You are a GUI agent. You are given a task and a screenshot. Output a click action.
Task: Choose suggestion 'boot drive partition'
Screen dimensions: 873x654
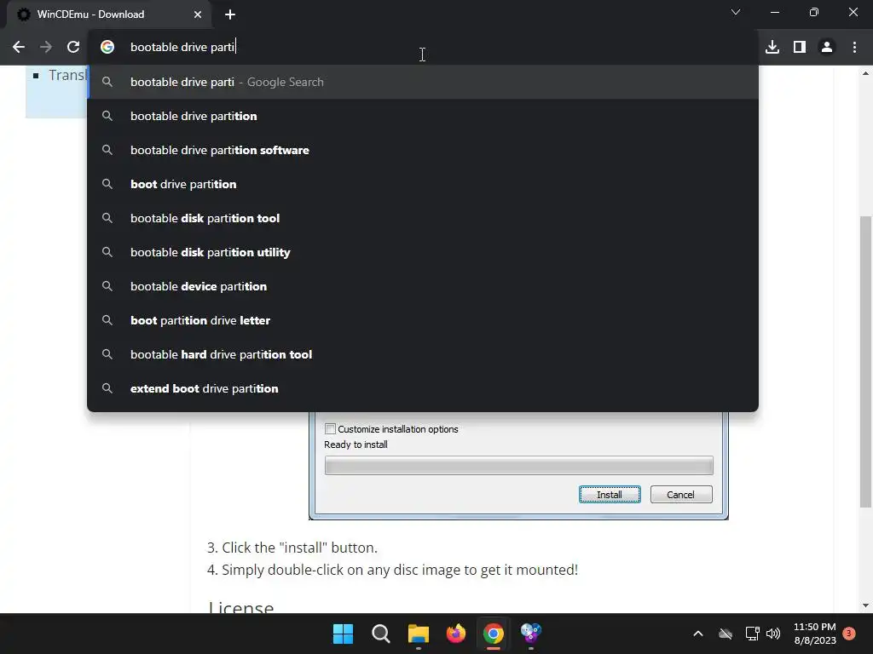[x=423, y=184]
